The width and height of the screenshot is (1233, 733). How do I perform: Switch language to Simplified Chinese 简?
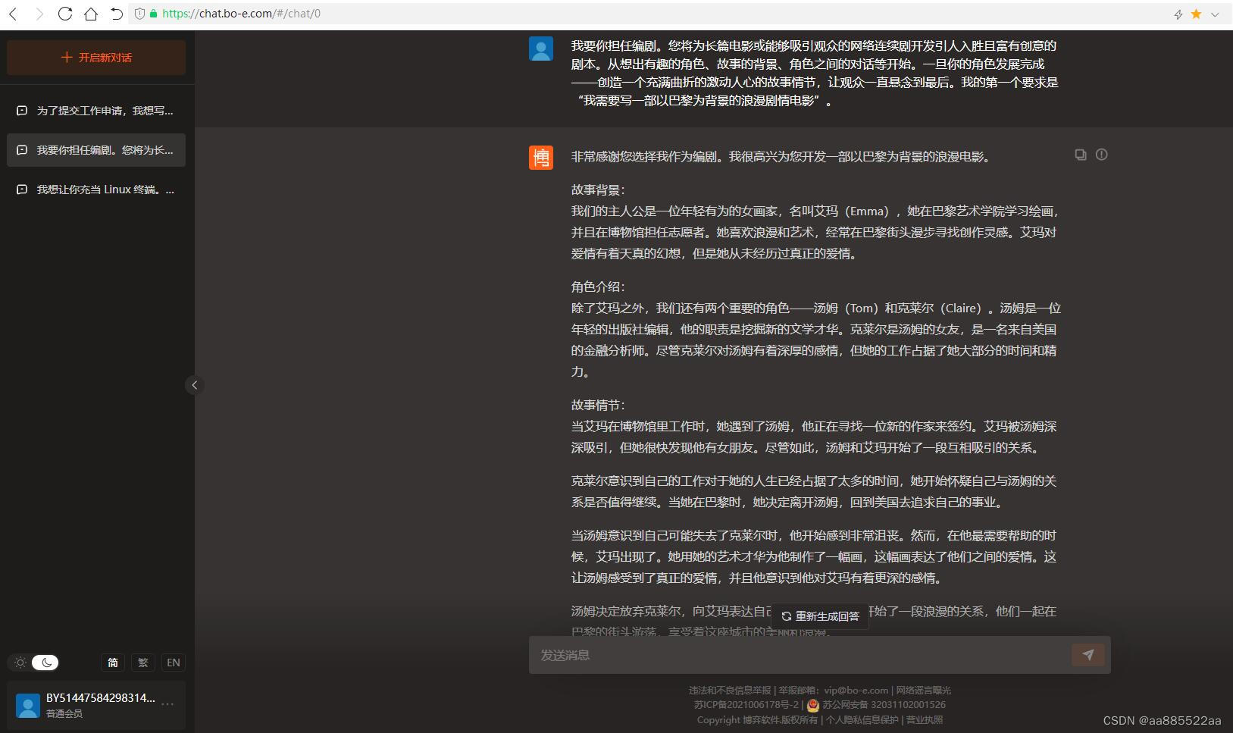coord(113,663)
